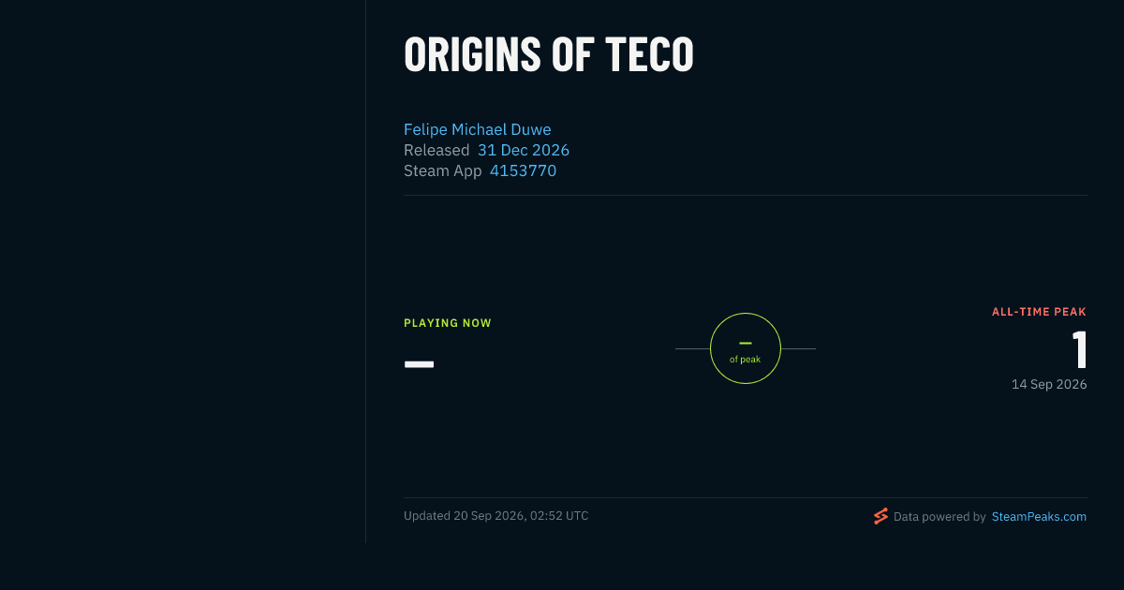Click the 'Data powered by' text

coord(939,516)
